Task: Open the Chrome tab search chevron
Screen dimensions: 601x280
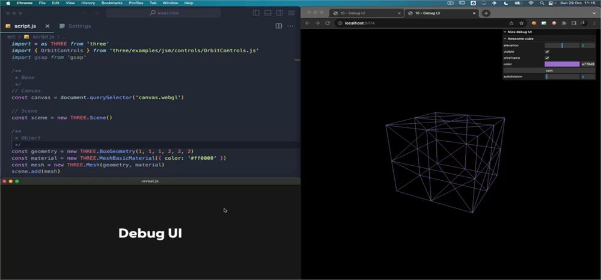Action: coord(594,13)
